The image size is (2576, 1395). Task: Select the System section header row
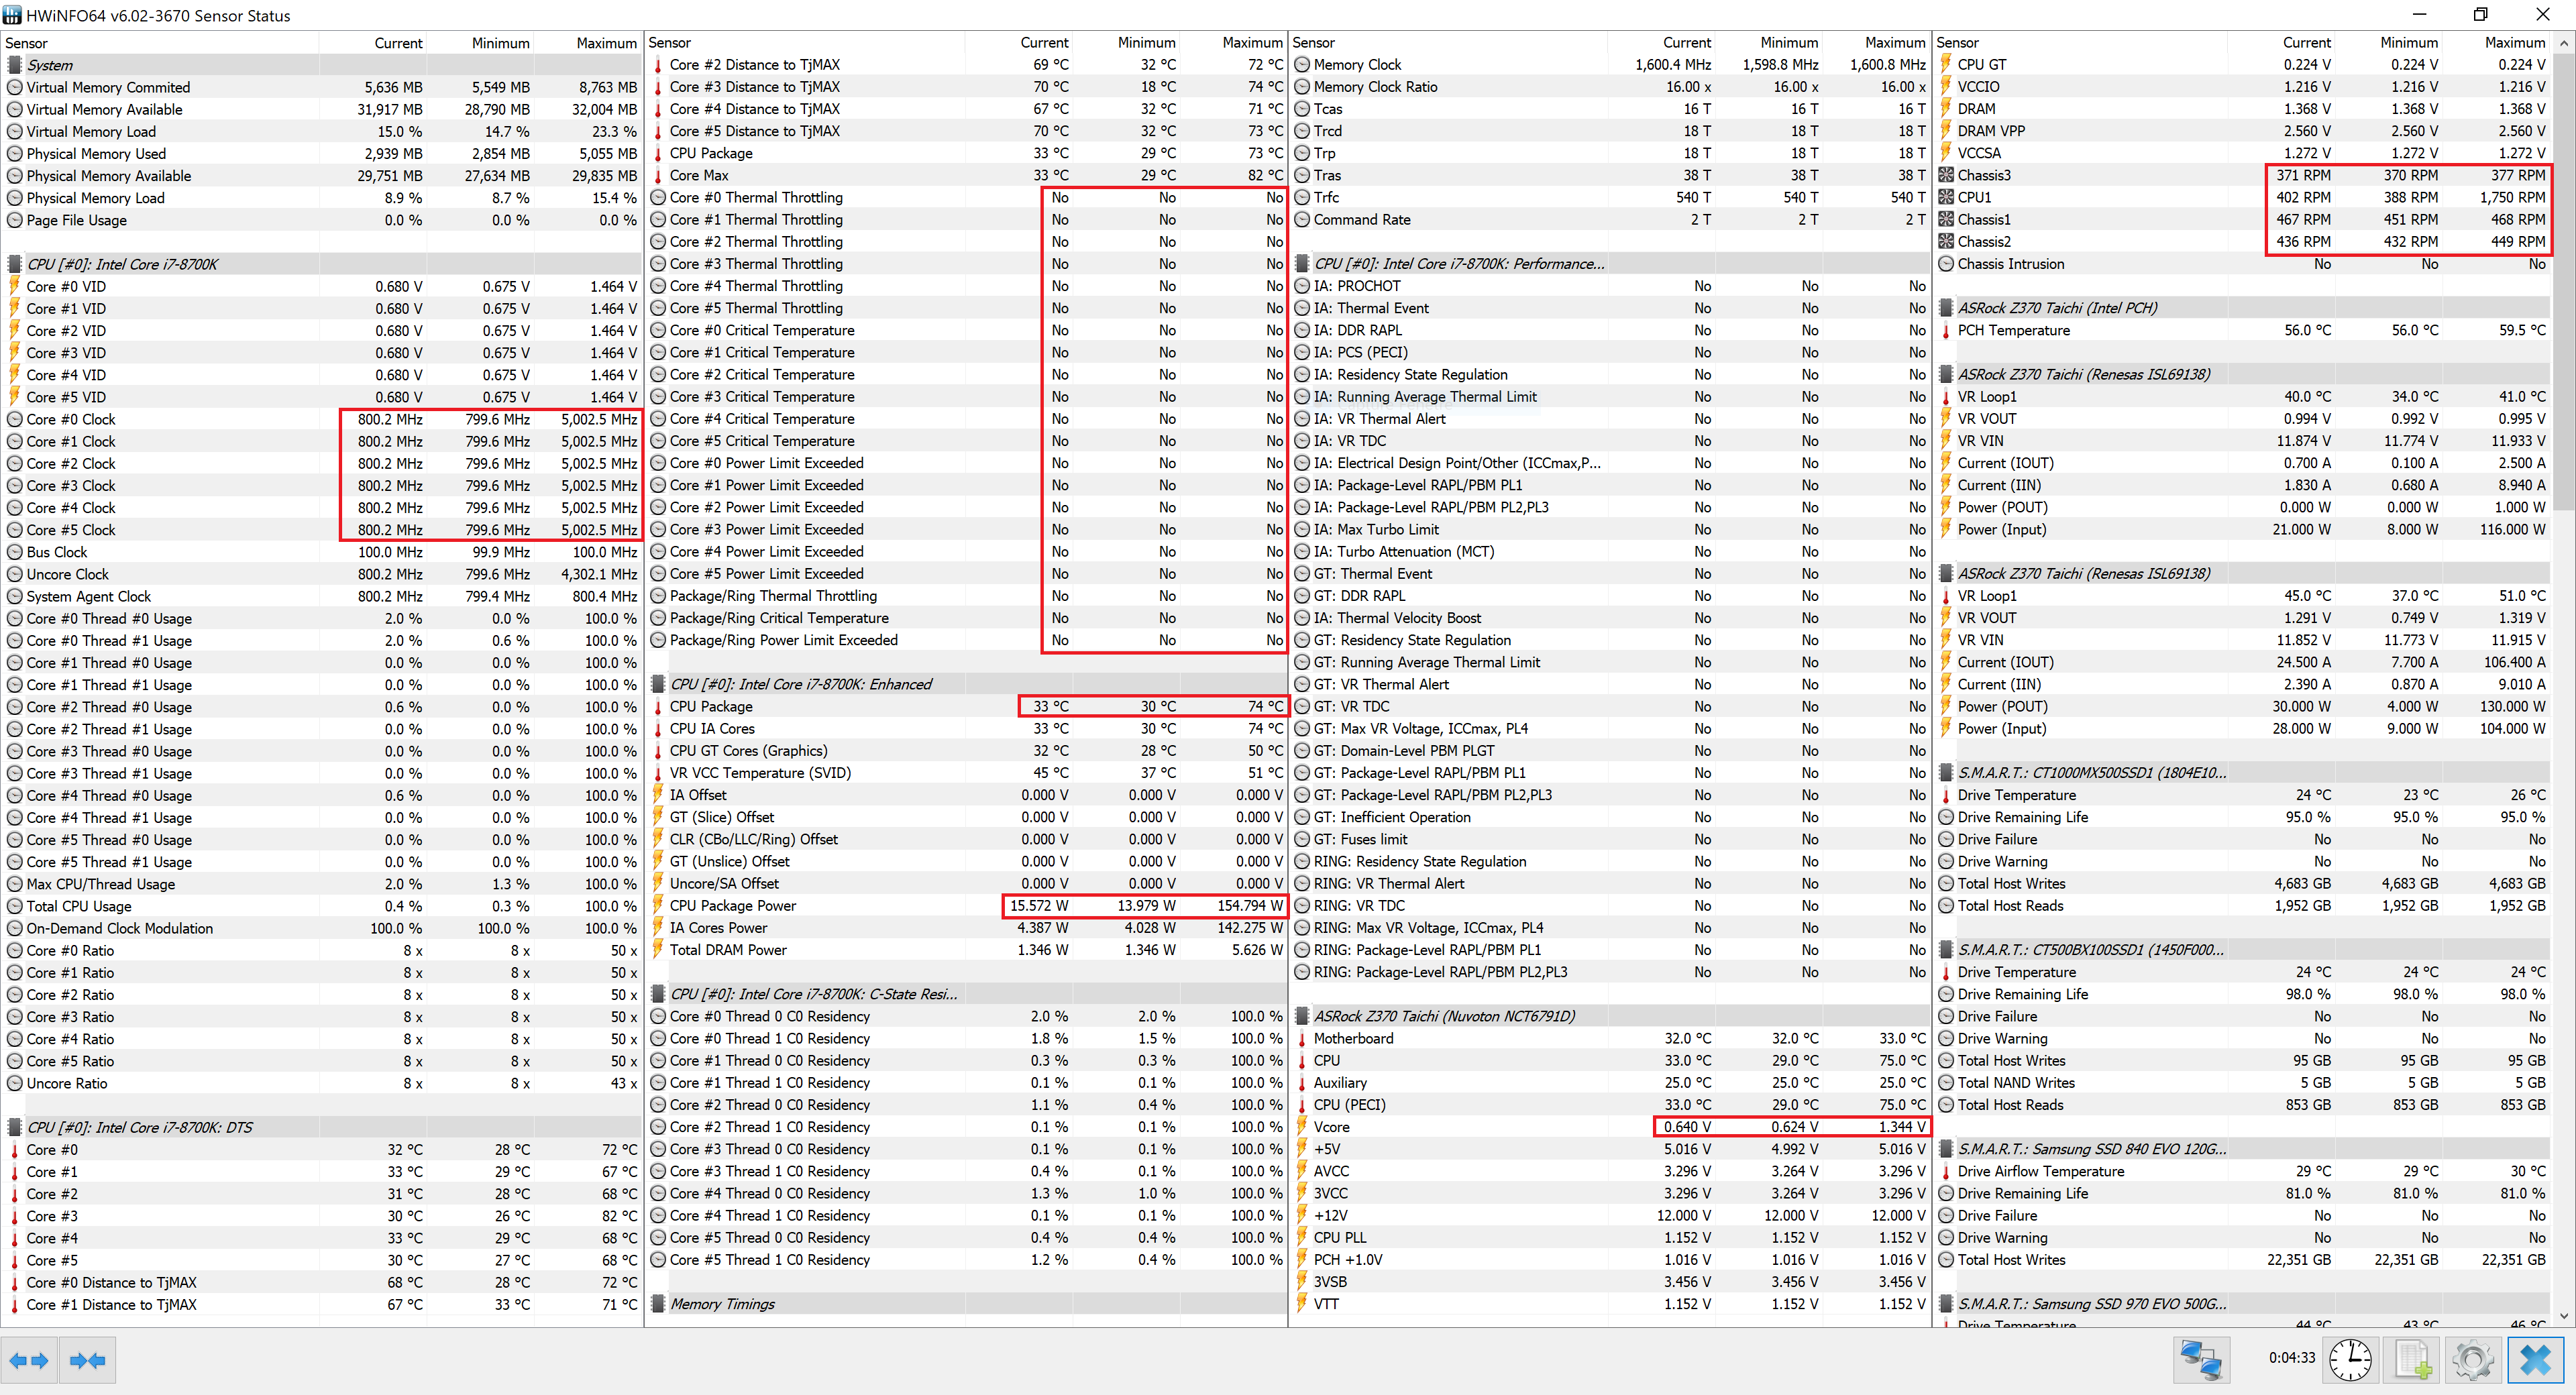(50, 65)
